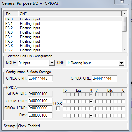Click the CNF column header

point(70,14)
